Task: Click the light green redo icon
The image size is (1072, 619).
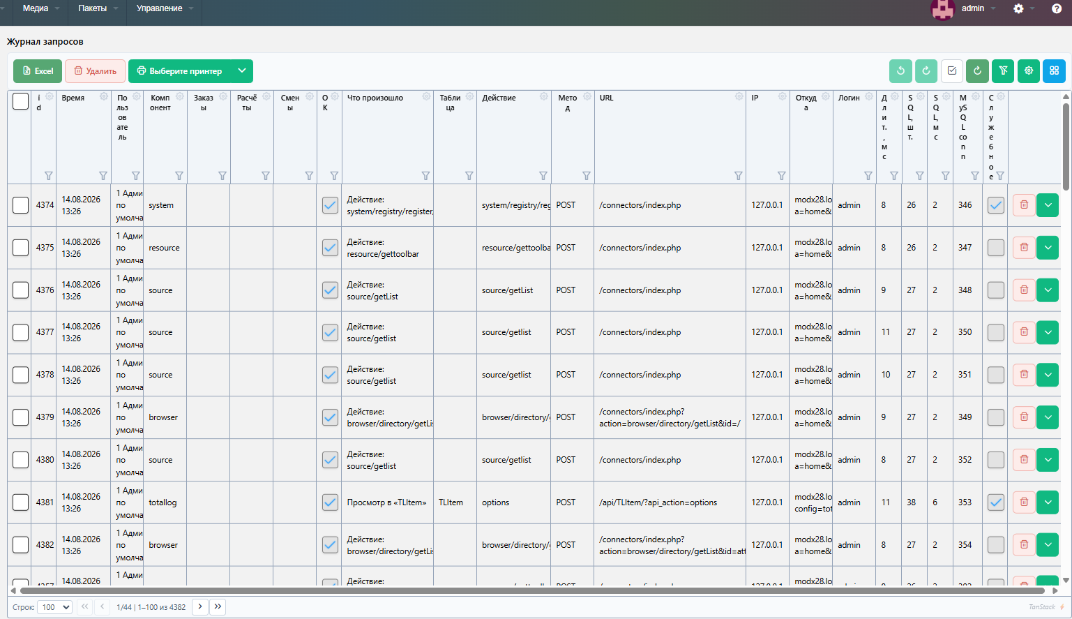Action: pos(926,70)
